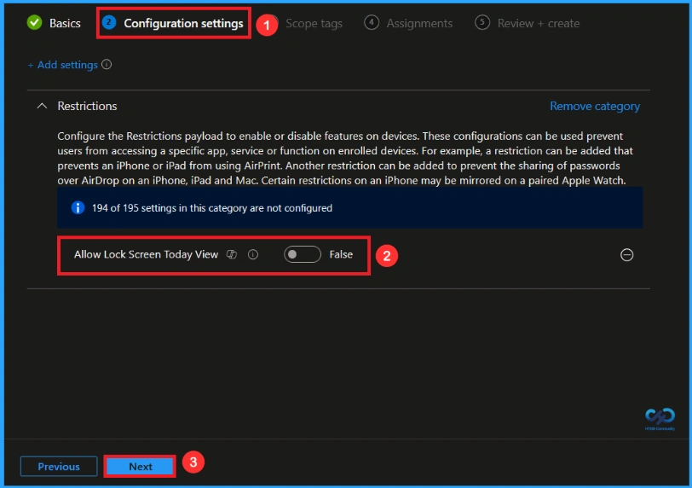The height and width of the screenshot is (488, 692).
Task: Click the Copilot icon beside Allow Lock Screen Today View
Action: pyautogui.click(x=232, y=254)
